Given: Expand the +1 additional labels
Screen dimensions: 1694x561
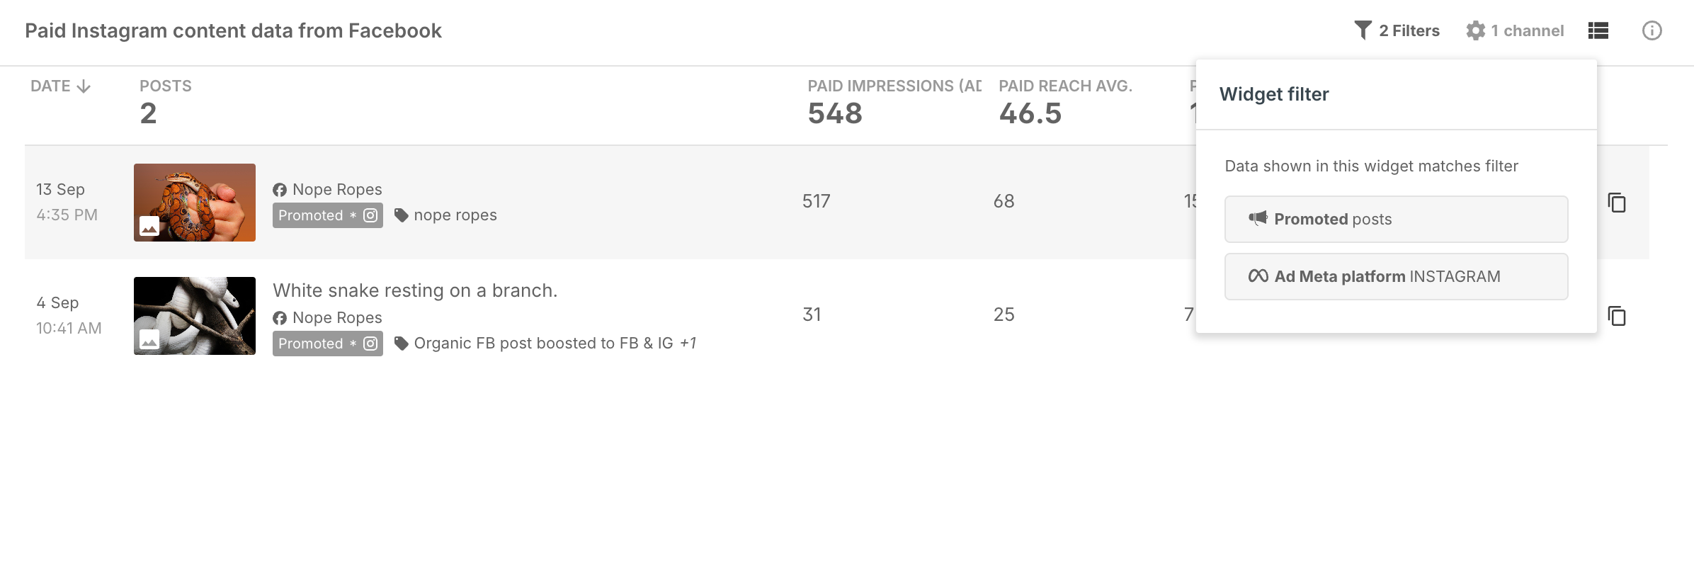Looking at the screenshot, I should pyautogui.click(x=688, y=344).
